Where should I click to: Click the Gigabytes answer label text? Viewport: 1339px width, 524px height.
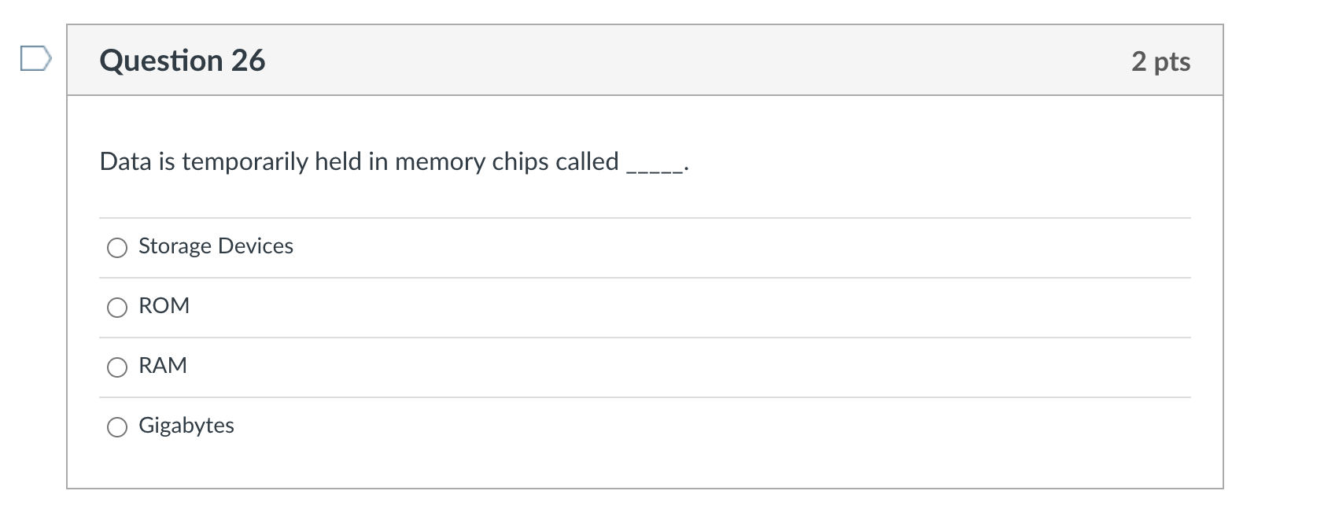click(x=186, y=425)
